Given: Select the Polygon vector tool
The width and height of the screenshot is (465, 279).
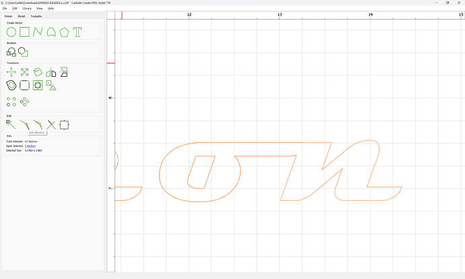Looking at the screenshot, I should (64, 32).
